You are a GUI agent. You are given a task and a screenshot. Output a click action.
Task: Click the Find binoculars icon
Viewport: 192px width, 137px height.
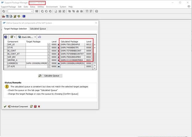60,11
